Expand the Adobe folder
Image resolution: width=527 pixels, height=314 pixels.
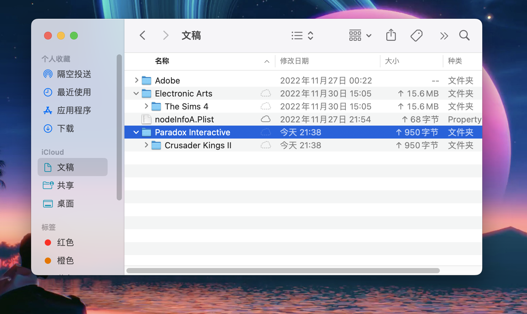[136, 80]
